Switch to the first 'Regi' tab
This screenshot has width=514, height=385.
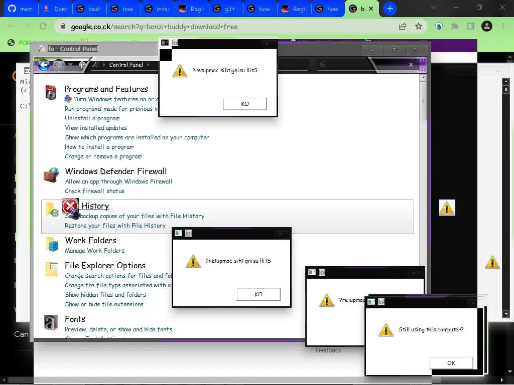pyautogui.click(x=192, y=9)
